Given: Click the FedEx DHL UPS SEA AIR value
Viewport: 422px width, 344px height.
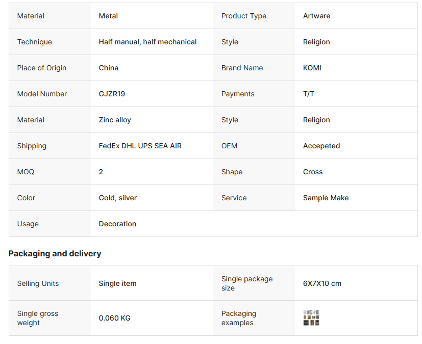Looking at the screenshot, I should (140, 146).
